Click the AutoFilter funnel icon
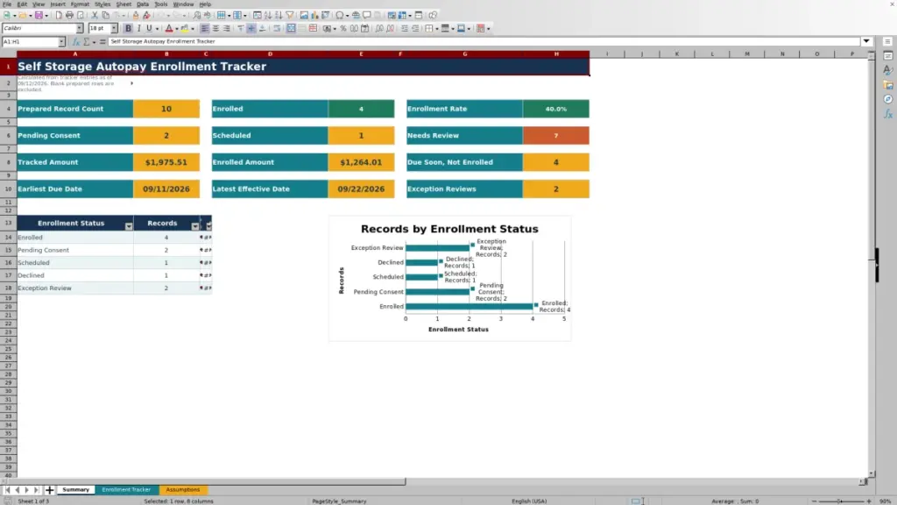Viewport: 897px width, 505px height. tap(289, 15)
